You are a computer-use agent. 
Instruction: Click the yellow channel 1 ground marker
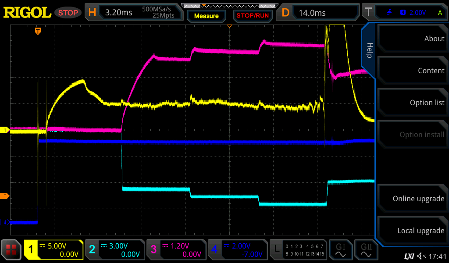(x=5, y=130)
